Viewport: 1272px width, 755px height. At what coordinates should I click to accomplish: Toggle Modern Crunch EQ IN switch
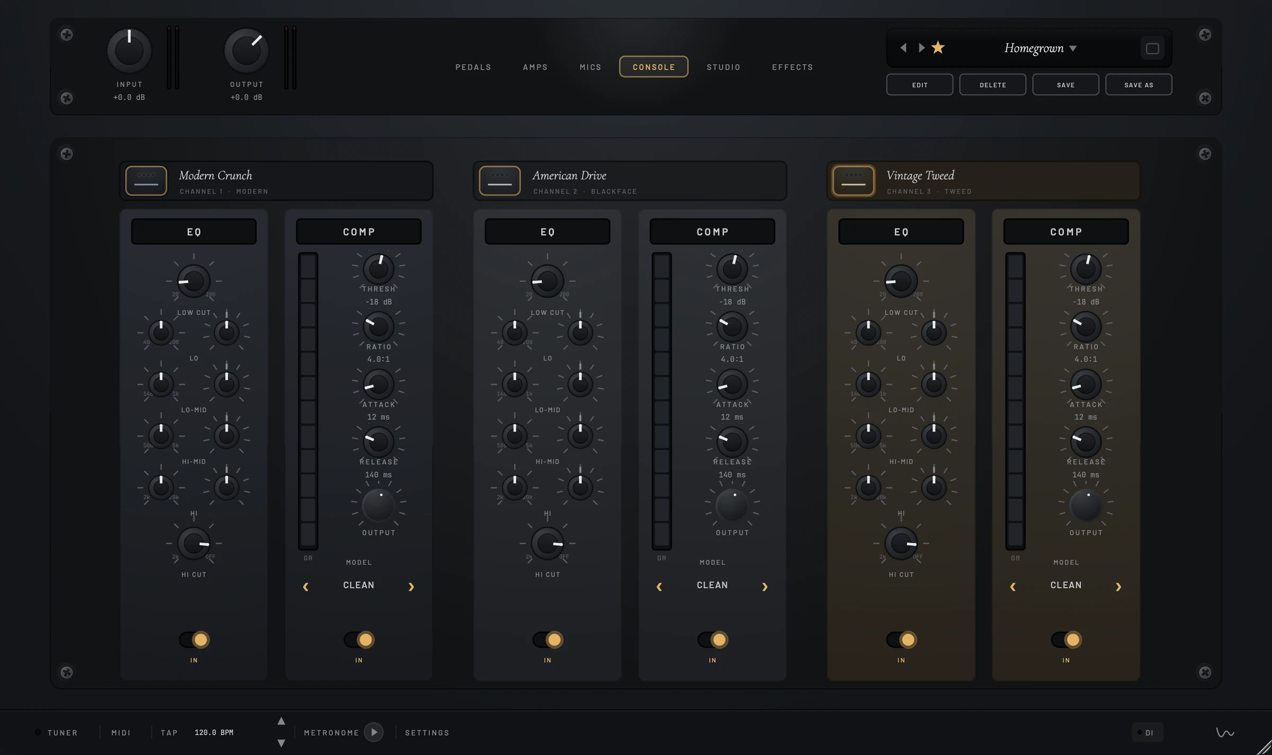[194, 639]
